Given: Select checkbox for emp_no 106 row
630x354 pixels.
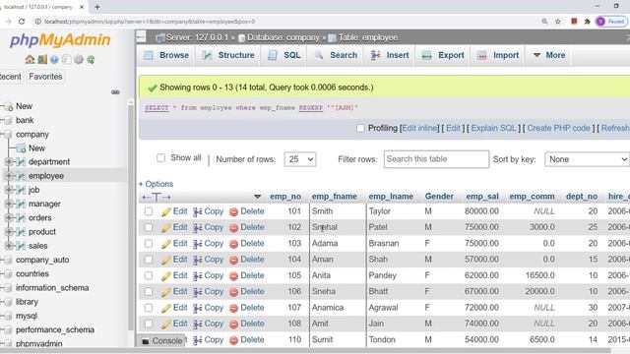Looking at the screenshot, I should (x=149, y=291).
